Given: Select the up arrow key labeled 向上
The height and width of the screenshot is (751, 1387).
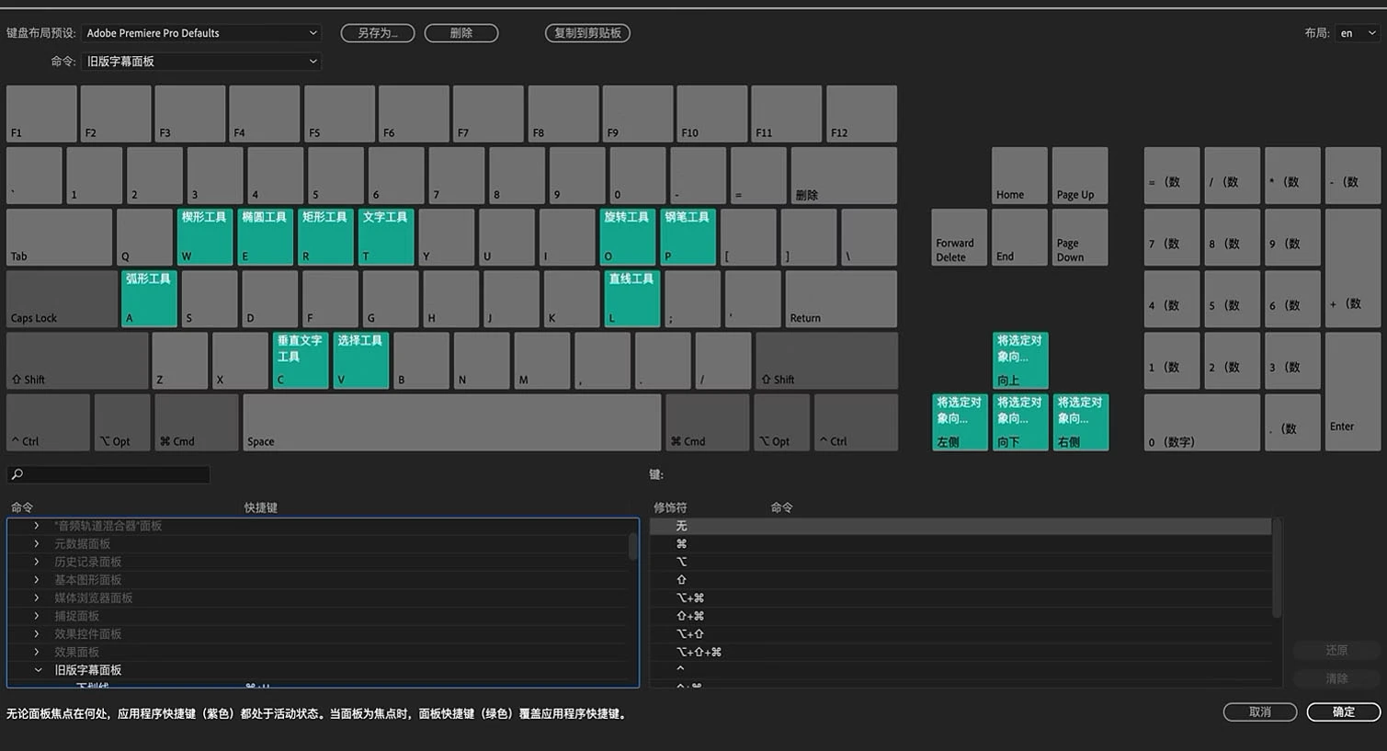Looking at the screenshot, I should [1020, 360].
